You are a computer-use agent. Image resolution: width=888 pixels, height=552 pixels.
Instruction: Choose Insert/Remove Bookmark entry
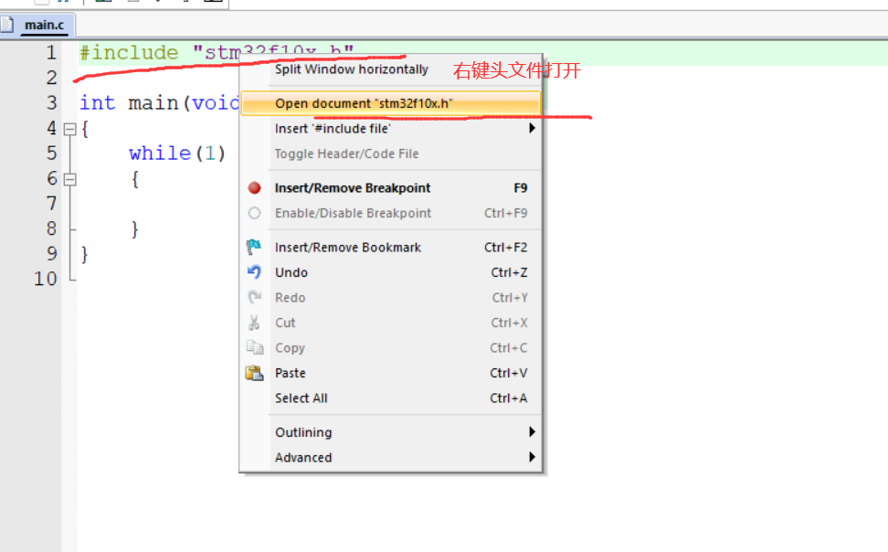[x=391, y=247]
